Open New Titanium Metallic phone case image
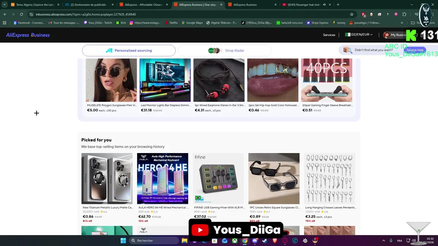438x246 pixels. pyautogui.click(x=107, y=178)
